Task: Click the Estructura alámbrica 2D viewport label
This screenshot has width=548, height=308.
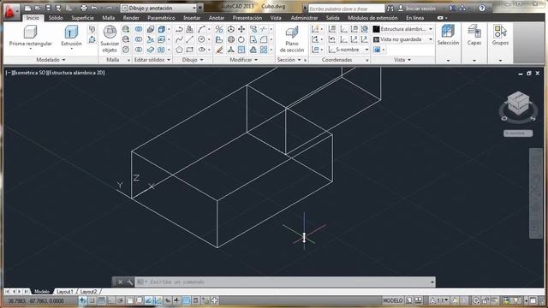Action: [x=76, y=73]
